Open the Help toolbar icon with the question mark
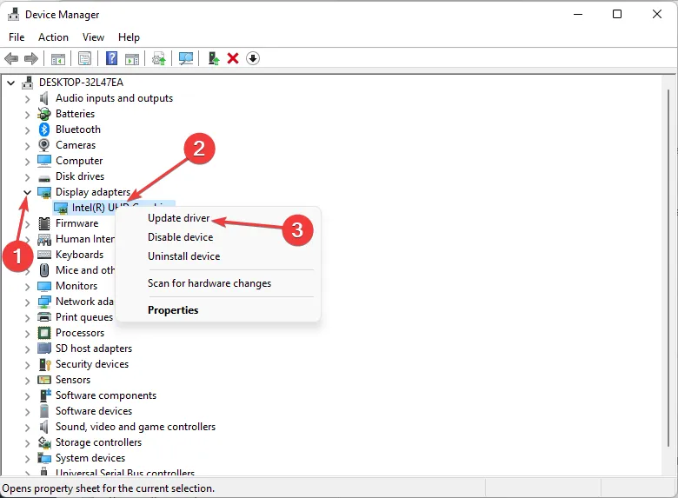This screenshot has height=498, width=678. coord(111,58)
